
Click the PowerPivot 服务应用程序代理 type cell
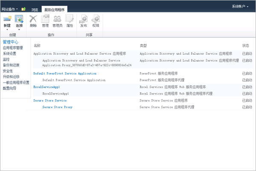click(162, 80)
